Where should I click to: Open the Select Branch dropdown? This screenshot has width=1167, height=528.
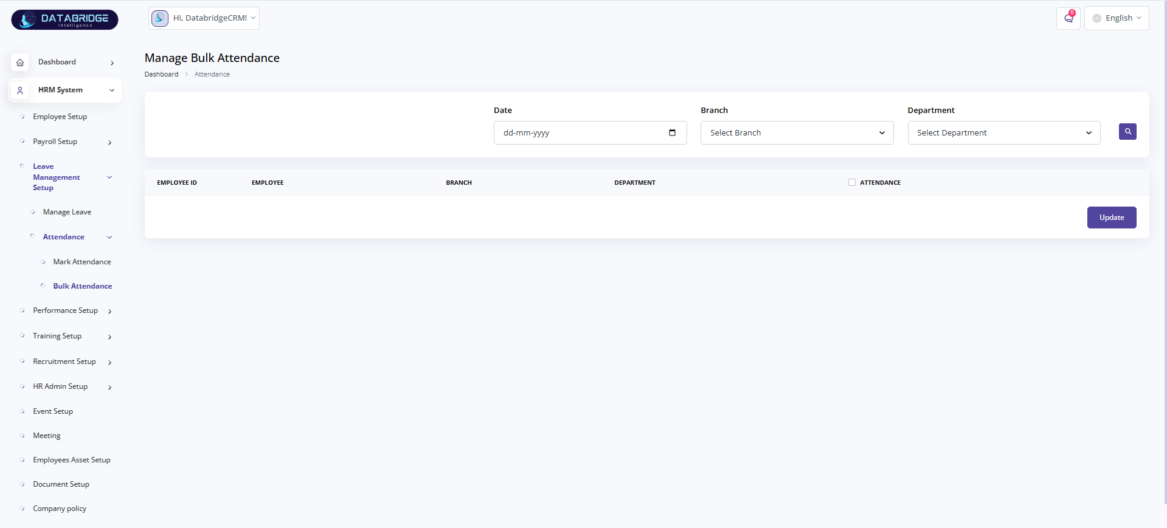coord(797,132)
